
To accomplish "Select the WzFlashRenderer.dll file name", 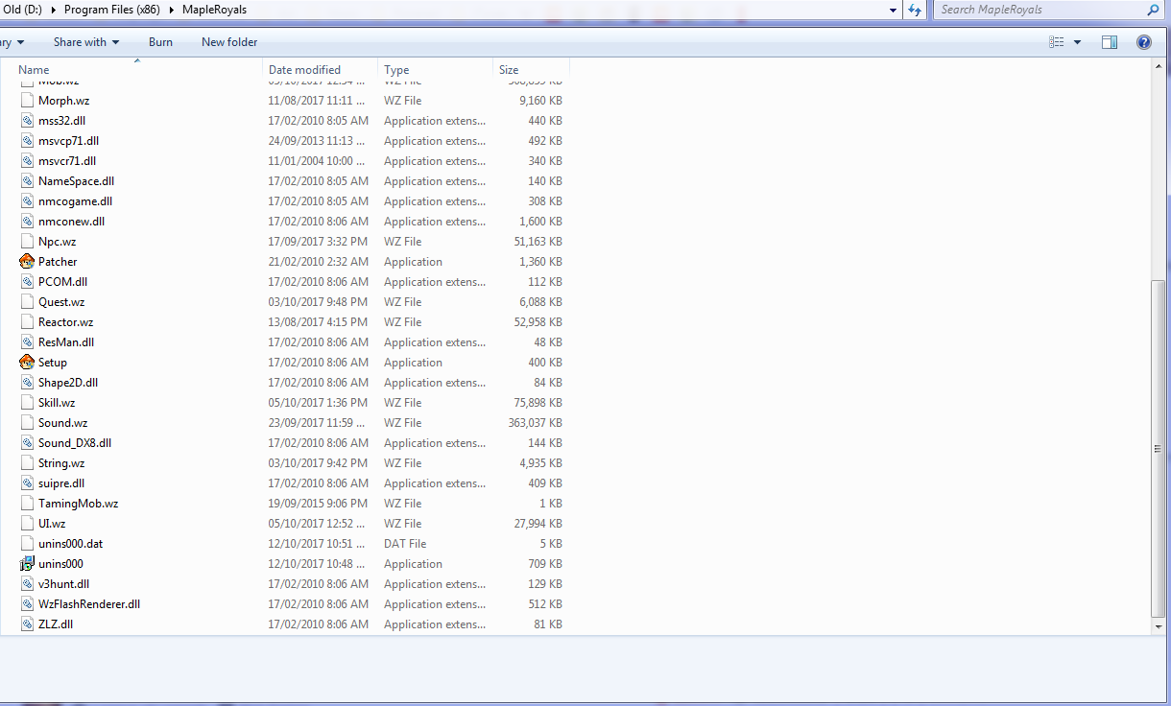I will coord(89,604).
